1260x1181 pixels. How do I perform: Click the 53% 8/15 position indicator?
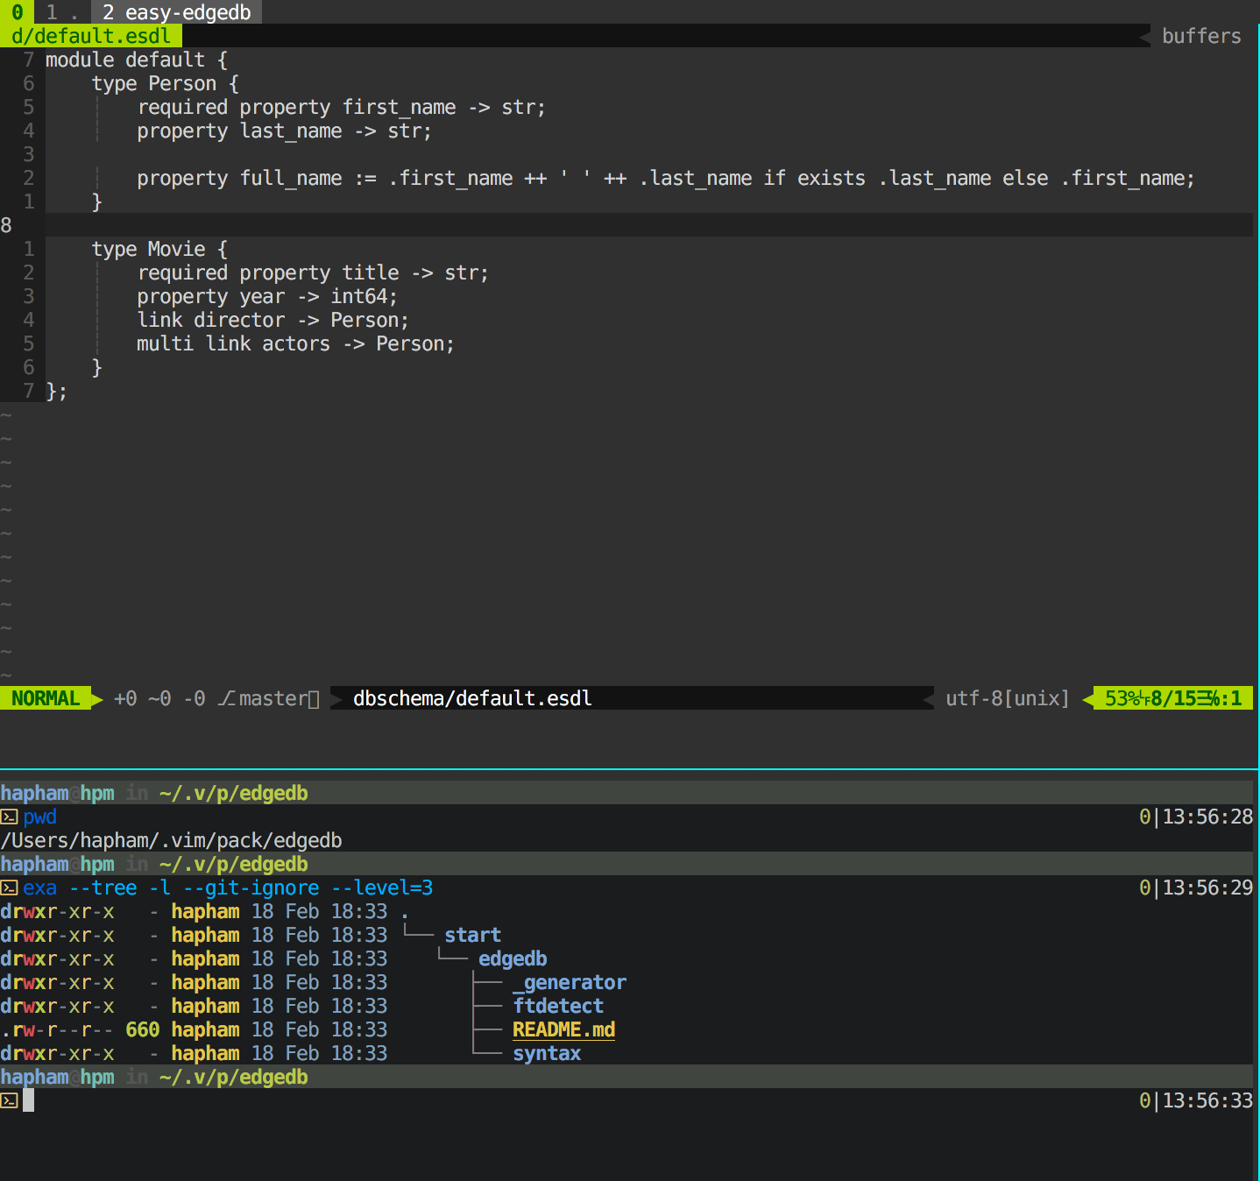pyautogui.click(x=1173, y=698)
